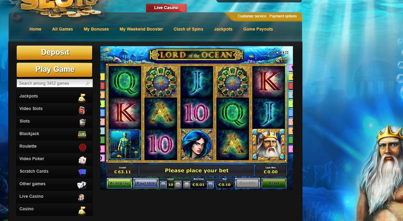
Task: Open the Paytable
Action: [x=146, y=183]
